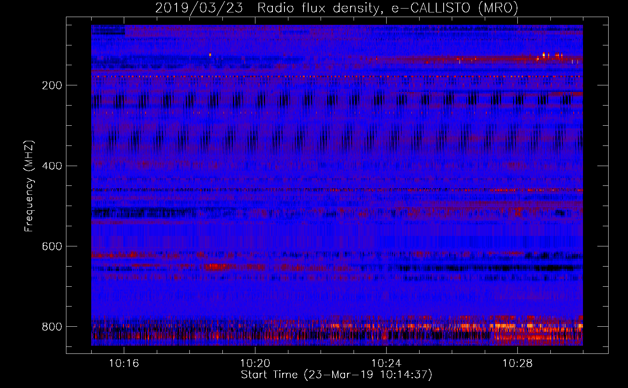Click the 'Start Time (23-Mar-19 10:14:37)' x-axis label
This screenshot has width=628, height=388.
point(337,375)
